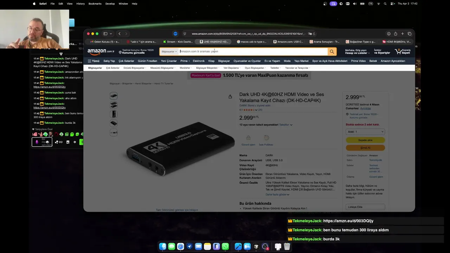The height and width of the screenshot is (253, 450).
Task: Click the Safari address bar URL
Action: (x=248, y=34)
